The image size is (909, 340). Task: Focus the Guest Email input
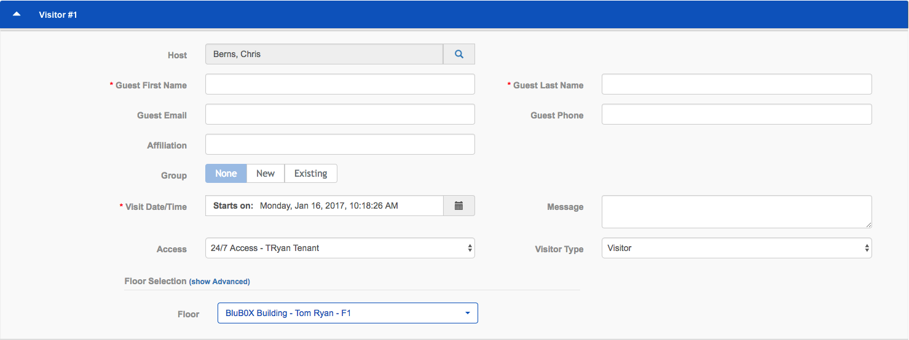340,114
